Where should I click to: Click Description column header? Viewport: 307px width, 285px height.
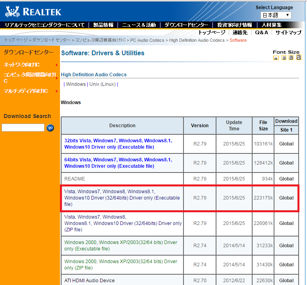click(122, 126)
